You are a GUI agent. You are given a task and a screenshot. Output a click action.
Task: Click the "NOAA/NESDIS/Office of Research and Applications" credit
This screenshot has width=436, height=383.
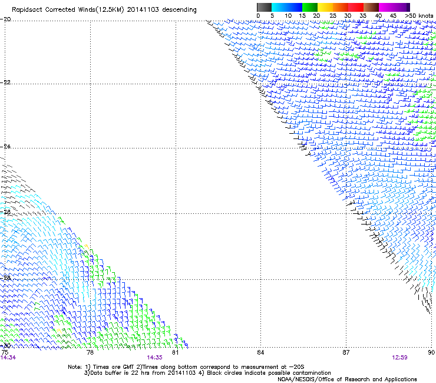click(347, 379)
